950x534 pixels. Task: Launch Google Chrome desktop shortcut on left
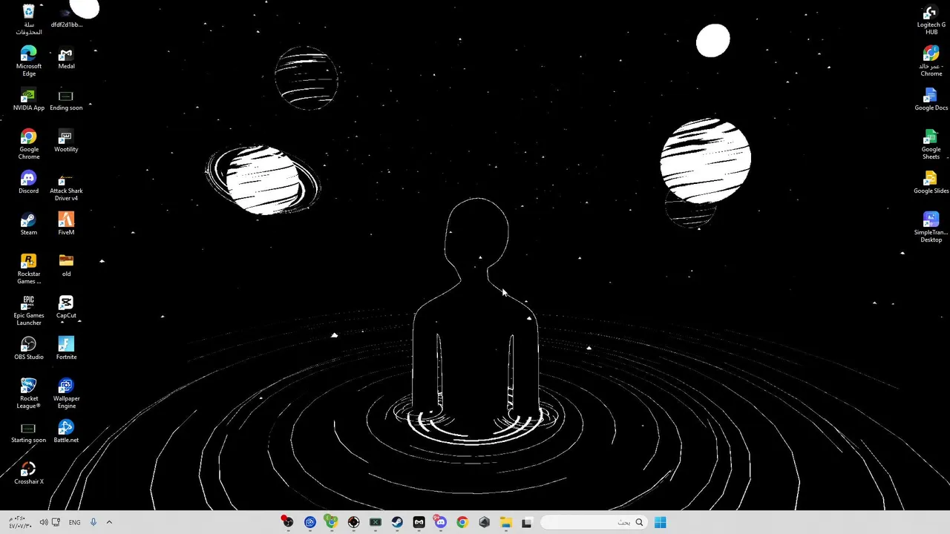(28, 145)
